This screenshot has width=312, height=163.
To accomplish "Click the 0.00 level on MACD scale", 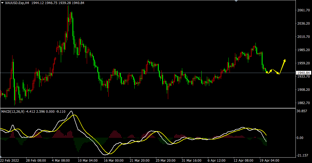I will [300, 138].
